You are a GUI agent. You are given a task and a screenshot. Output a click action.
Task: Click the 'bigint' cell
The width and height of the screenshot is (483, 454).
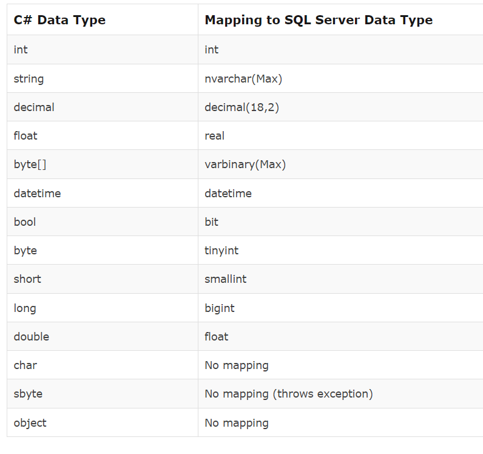pos(340,308)
